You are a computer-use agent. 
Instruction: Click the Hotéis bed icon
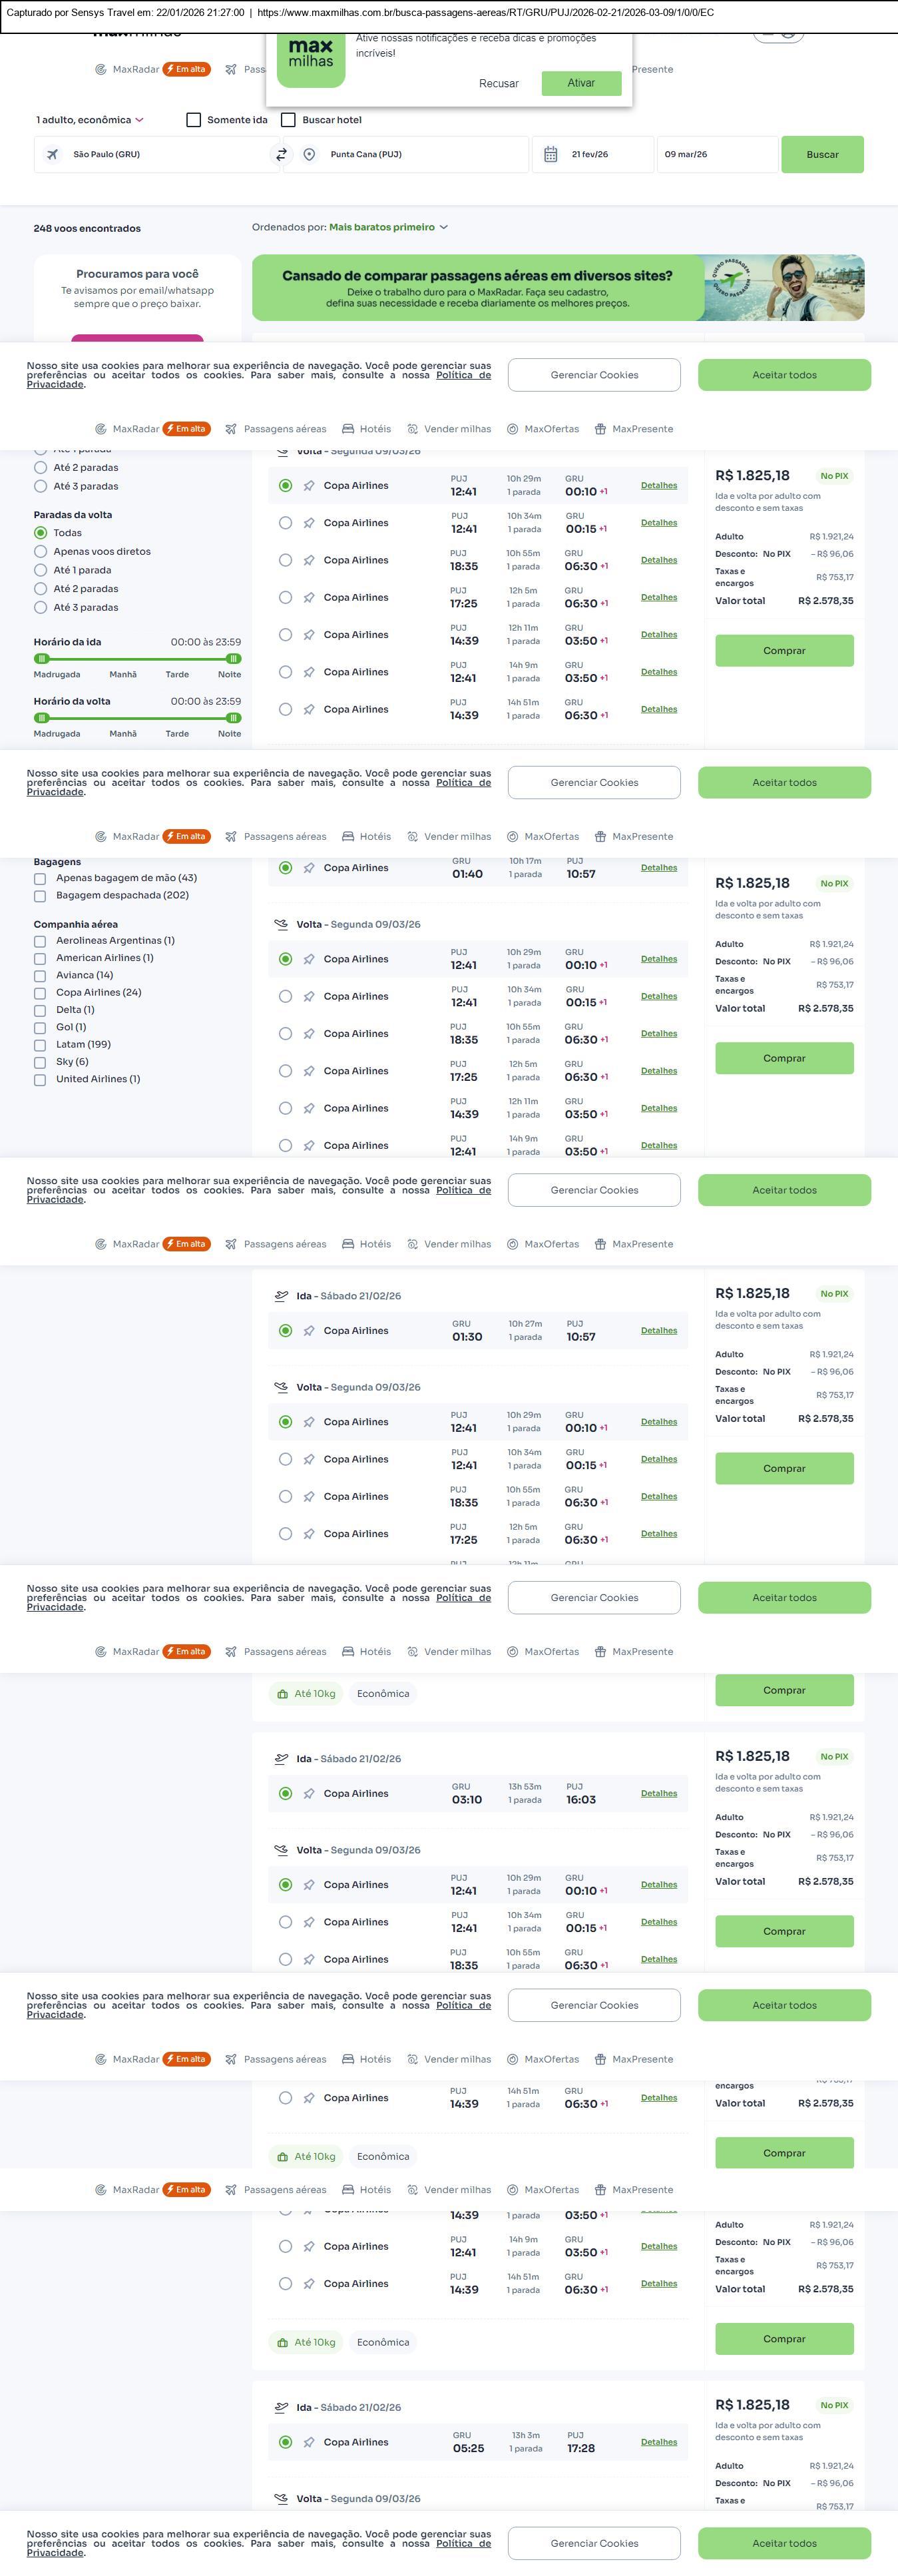(348, 429)
